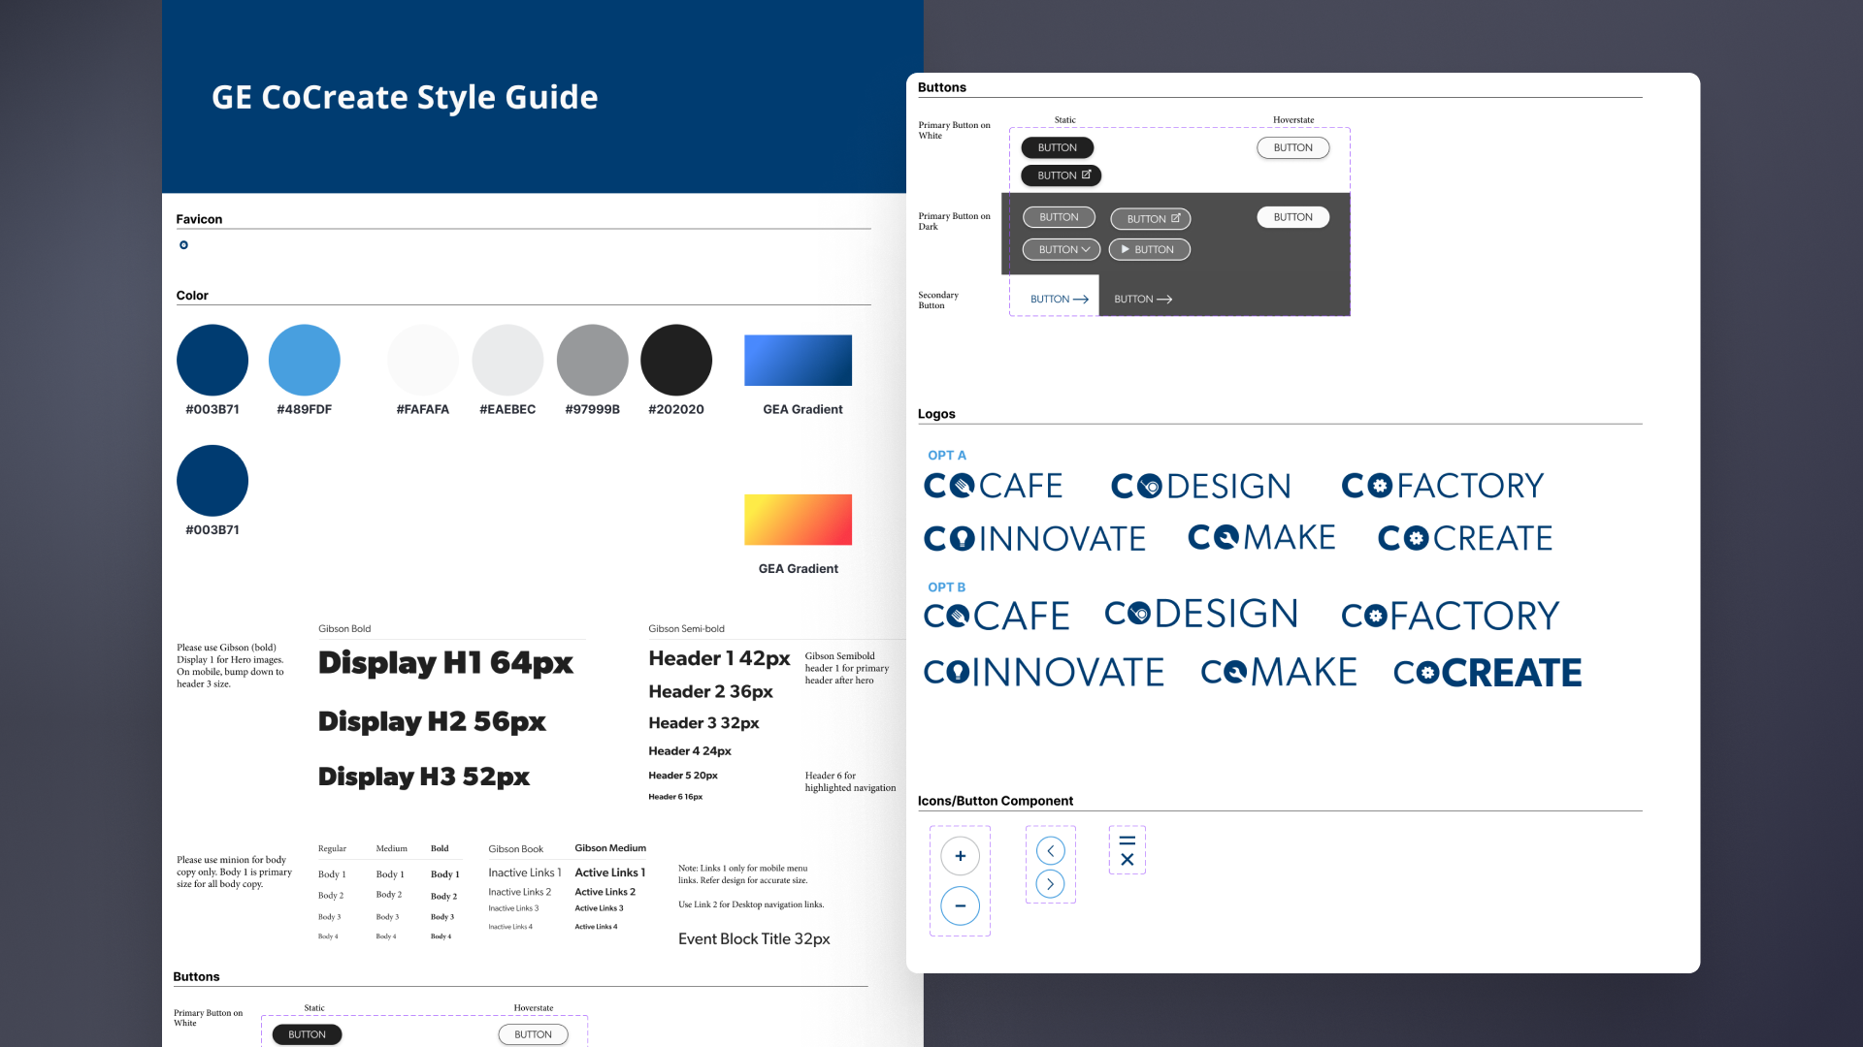The width and height of the screenshot is (1863, 1047).
Task: Click the 'OPT A' label
Action: 947,456
